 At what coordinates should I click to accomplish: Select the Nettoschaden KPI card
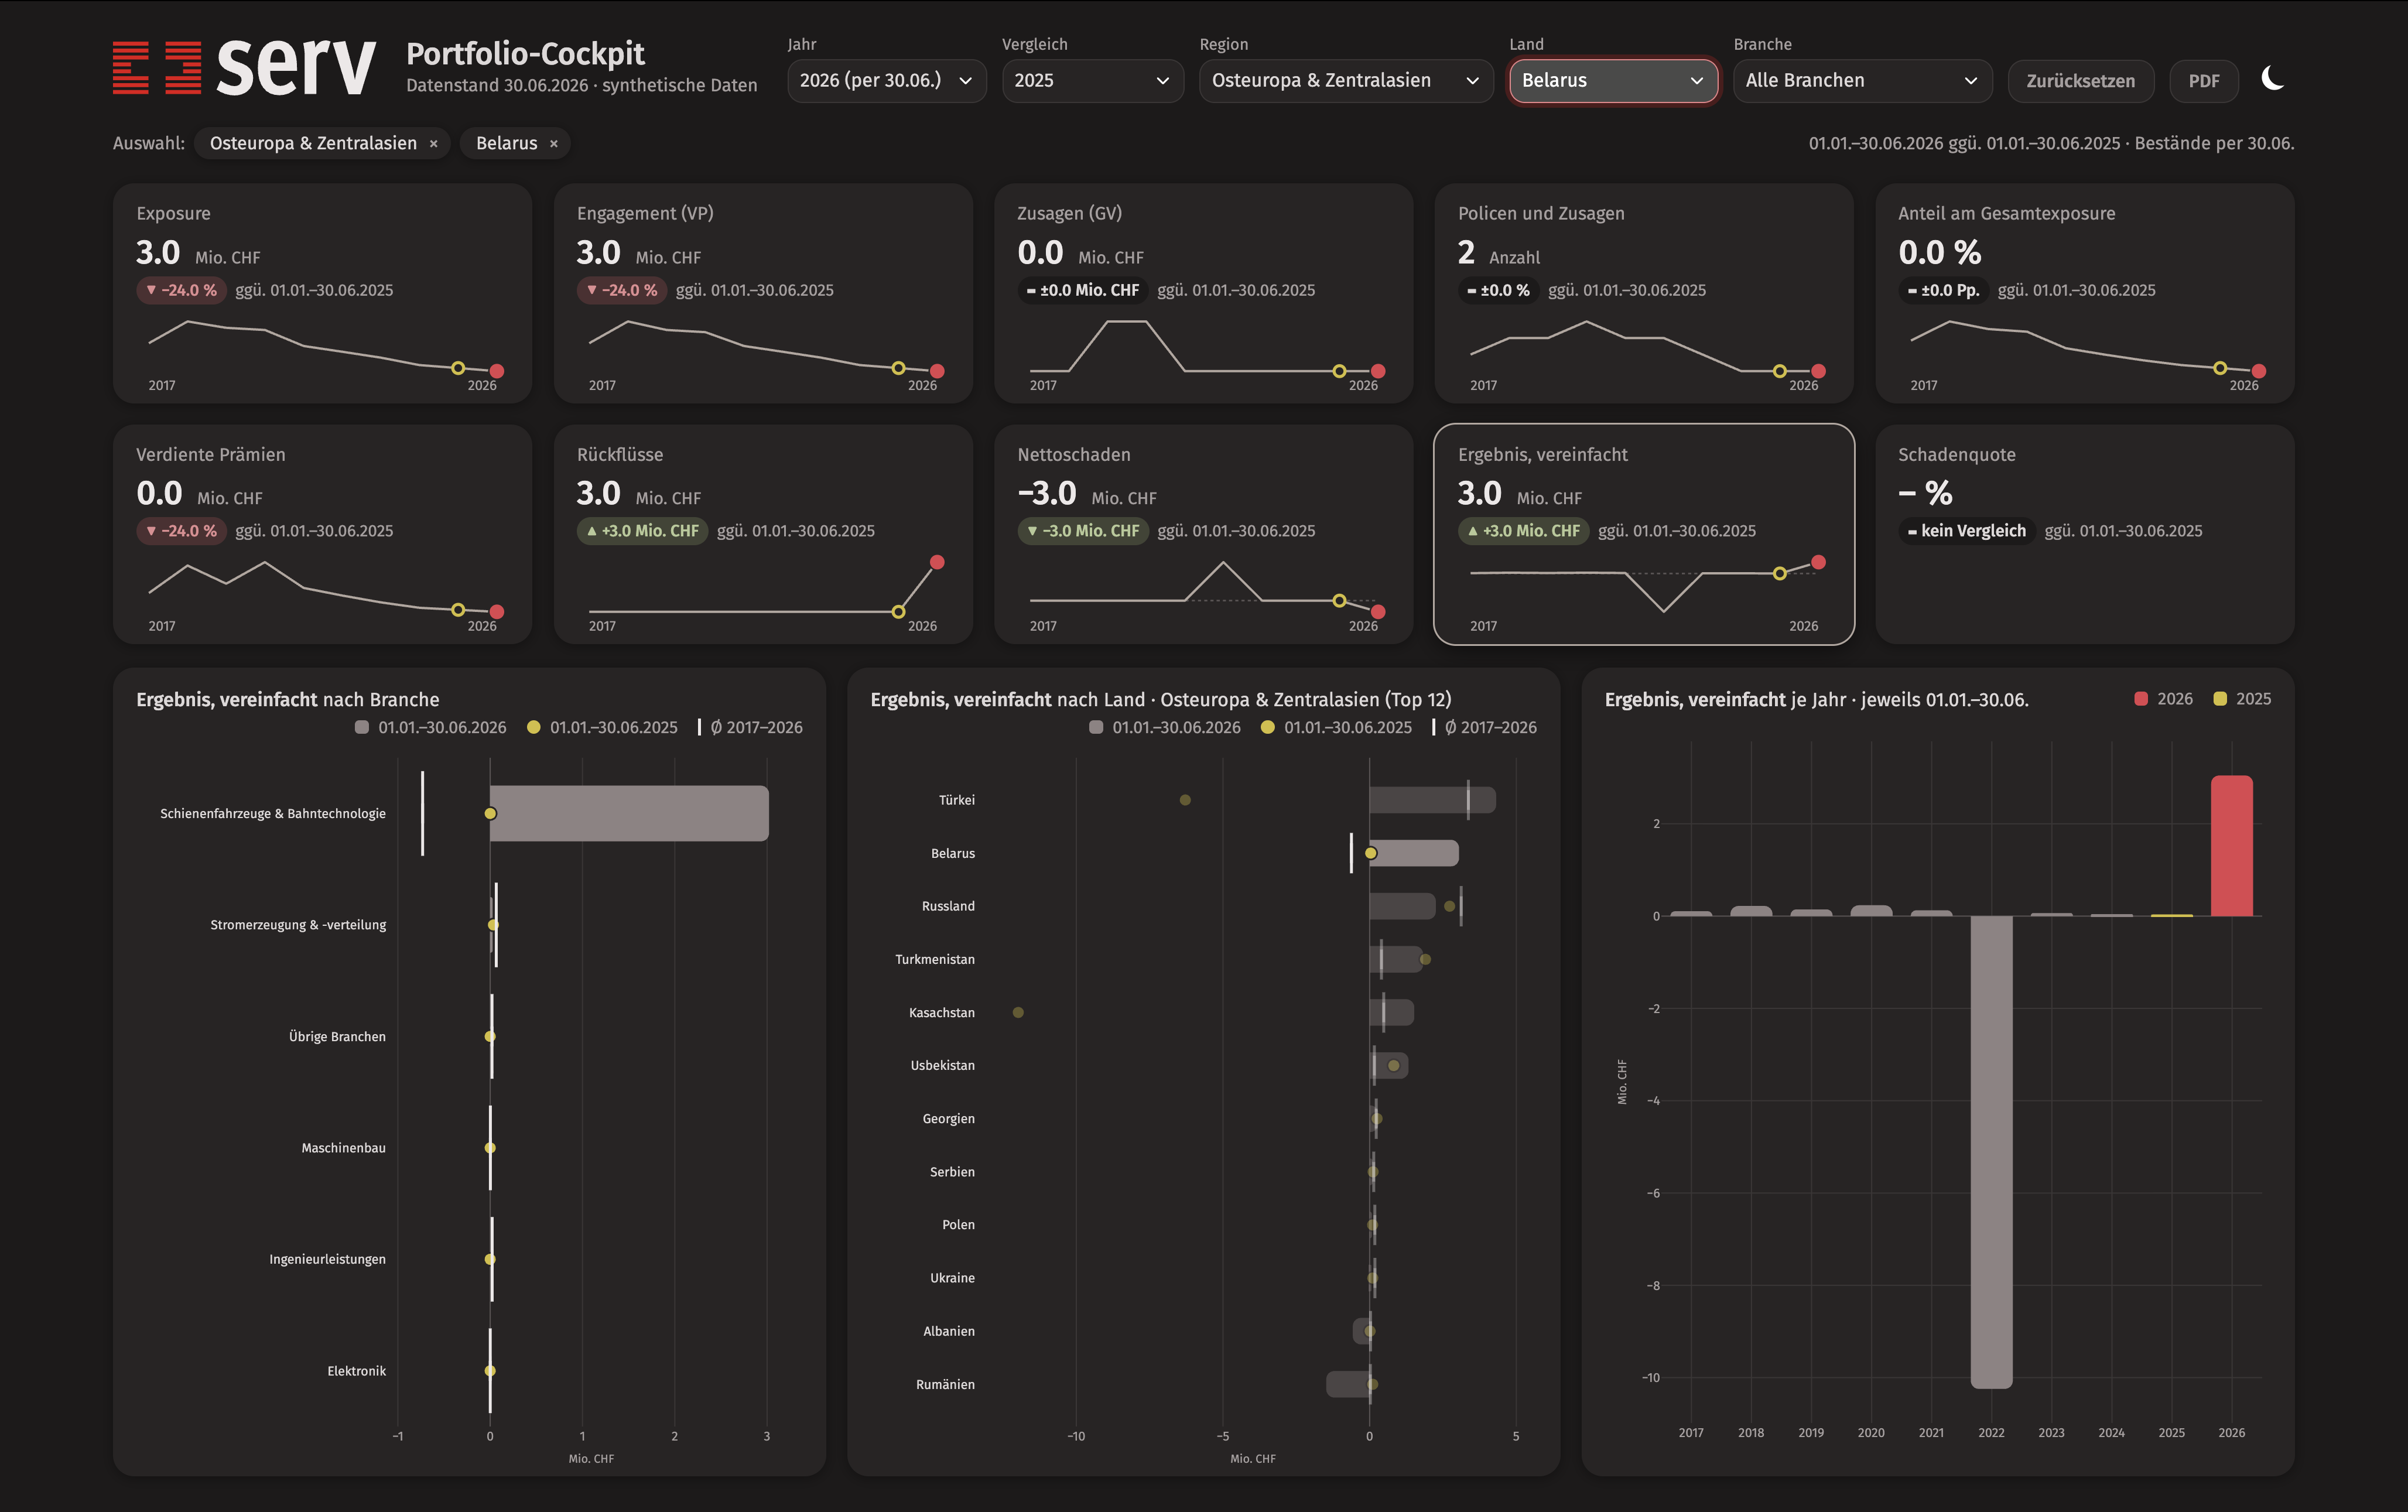click(x=1203, y=534)
